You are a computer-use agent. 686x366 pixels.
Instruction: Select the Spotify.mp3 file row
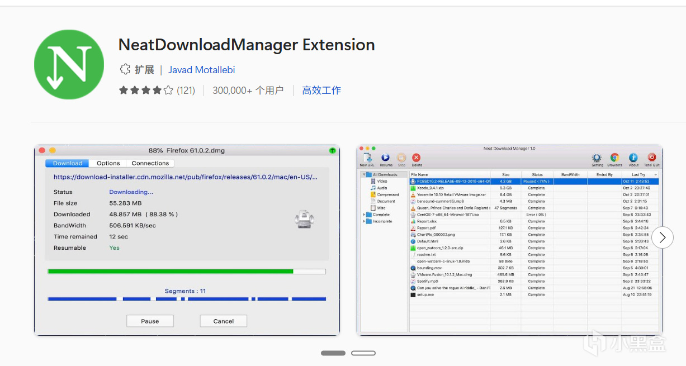(535, 281)
